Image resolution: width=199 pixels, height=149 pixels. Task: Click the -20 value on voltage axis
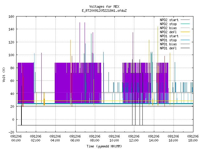pyautogui.click(x=11, y=132)
